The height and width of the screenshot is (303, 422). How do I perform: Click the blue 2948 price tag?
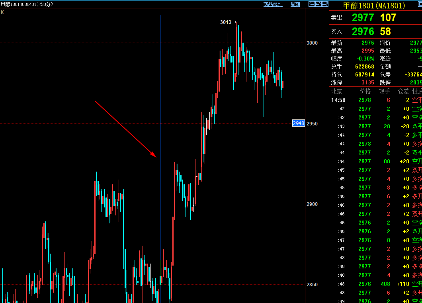(x=299, y=123)
